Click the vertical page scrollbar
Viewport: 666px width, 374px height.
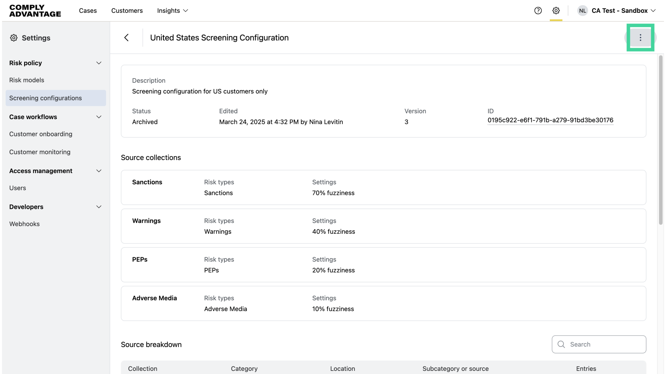pos(660,140)
